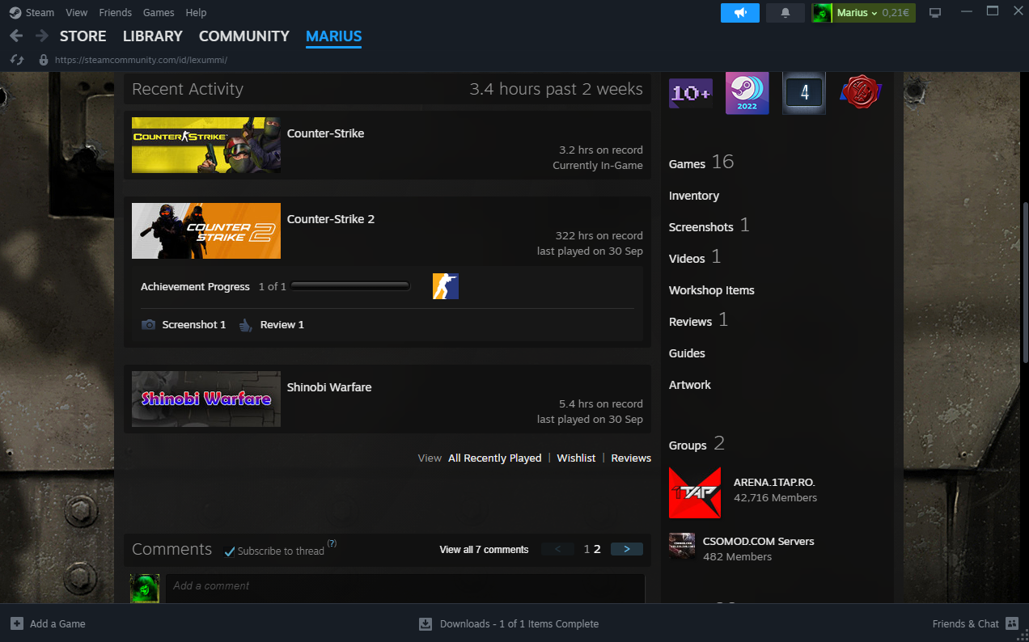Click the thumbs-up icon beside Review 1

[245, 325]
